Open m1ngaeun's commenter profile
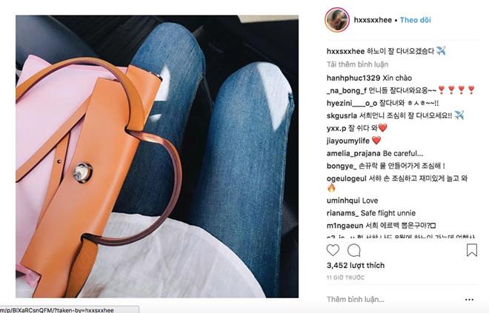Screen dimensions: 489x313 tap(345, 226)
